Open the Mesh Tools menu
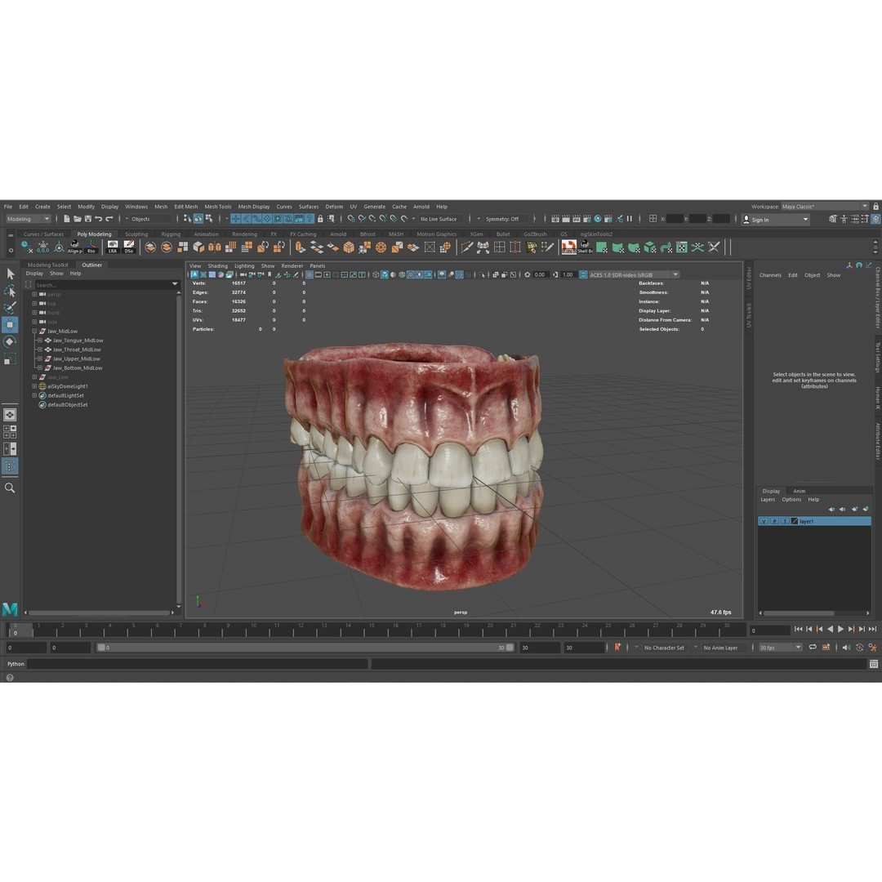Viewport: 882px width, 882px height. pos(217,207)
